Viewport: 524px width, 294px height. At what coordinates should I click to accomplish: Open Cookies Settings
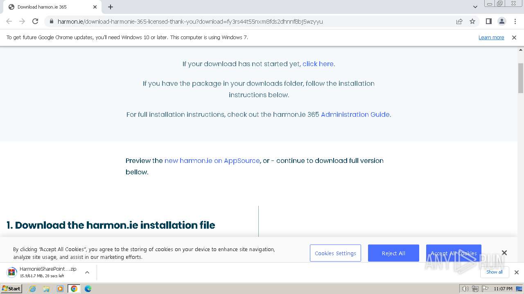point(335,253)
